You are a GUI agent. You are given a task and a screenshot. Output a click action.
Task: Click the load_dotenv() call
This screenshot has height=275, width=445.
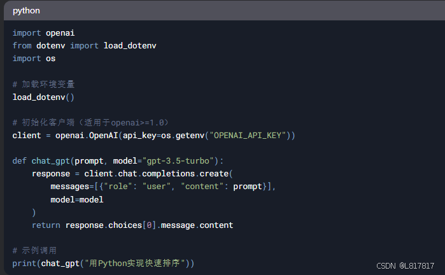pos(43,97)
